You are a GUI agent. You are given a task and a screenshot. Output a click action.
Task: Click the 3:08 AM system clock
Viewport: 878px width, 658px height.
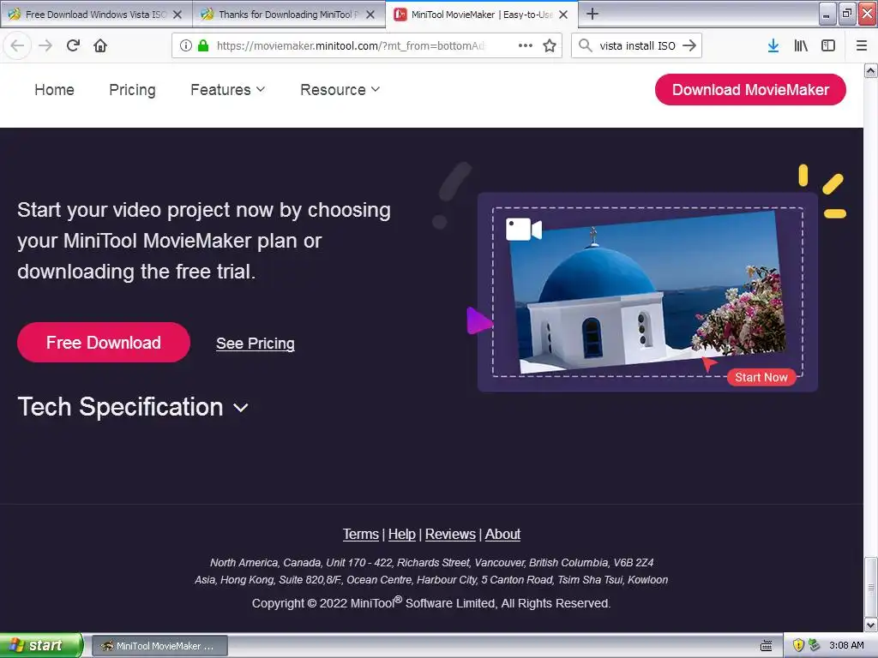pos(846,646)
